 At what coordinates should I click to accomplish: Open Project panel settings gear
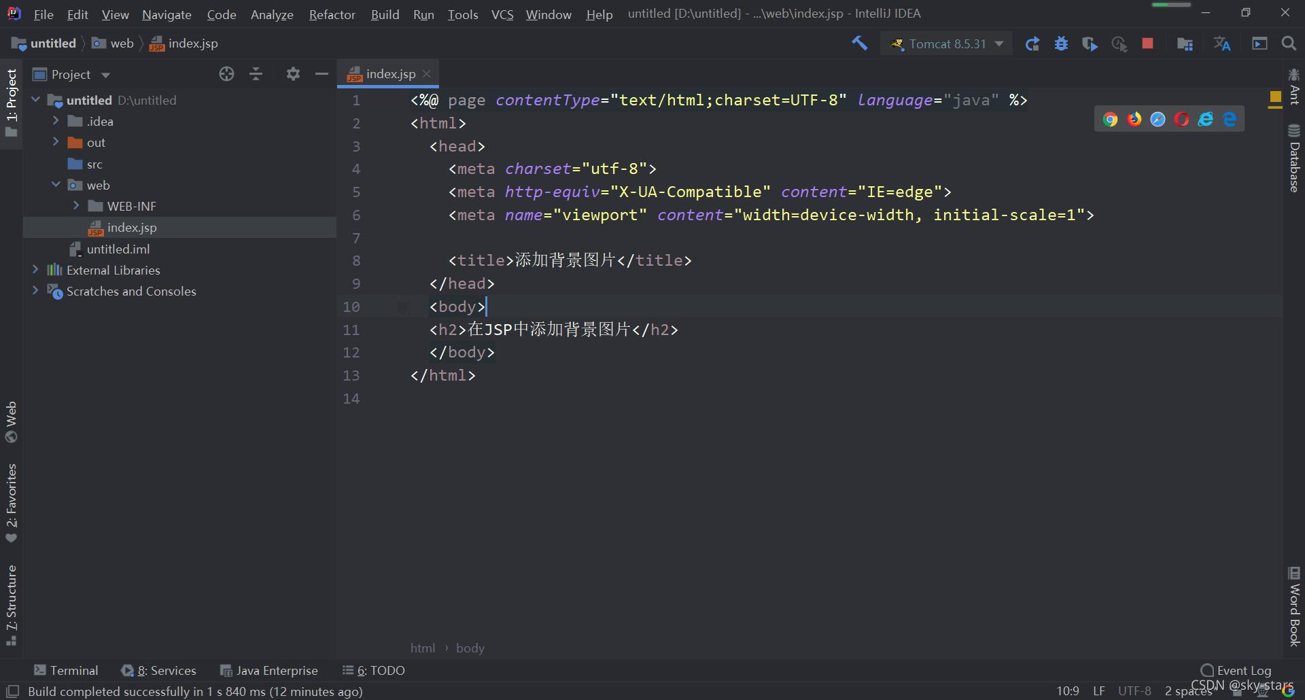293,74
